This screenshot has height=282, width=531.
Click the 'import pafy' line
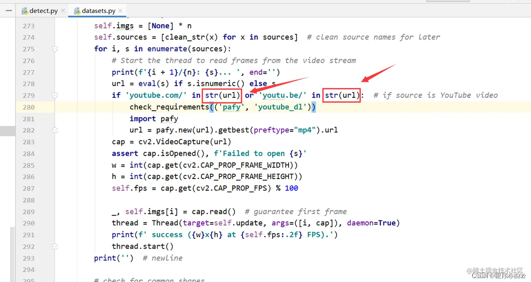click(154, 118)
